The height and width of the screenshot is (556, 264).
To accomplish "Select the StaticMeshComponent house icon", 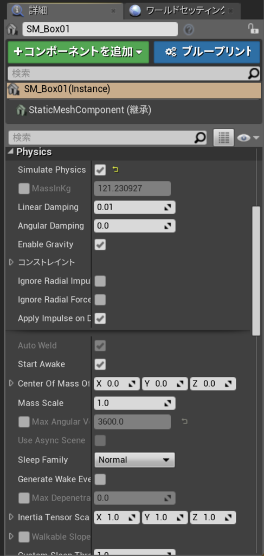I will click(22, 110).
